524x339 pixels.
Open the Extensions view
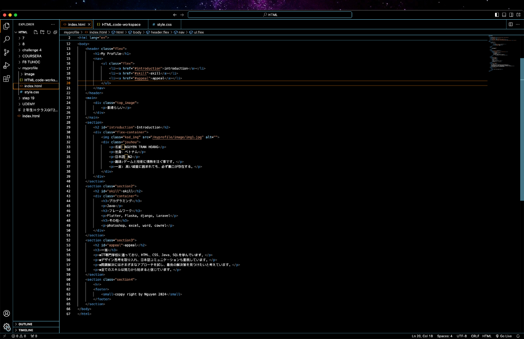(6, 78)
